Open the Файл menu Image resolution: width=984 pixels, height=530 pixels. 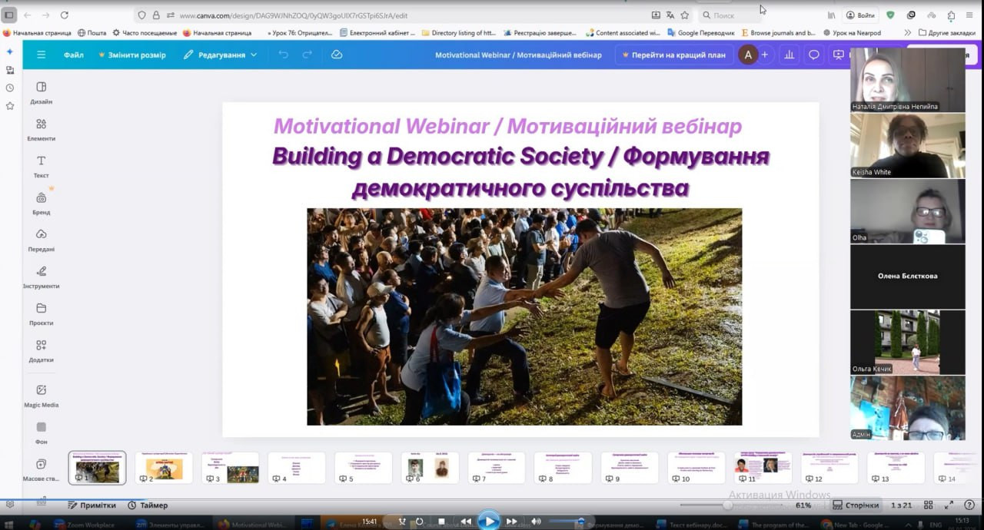pyautogui.click(x=74, y=55)
